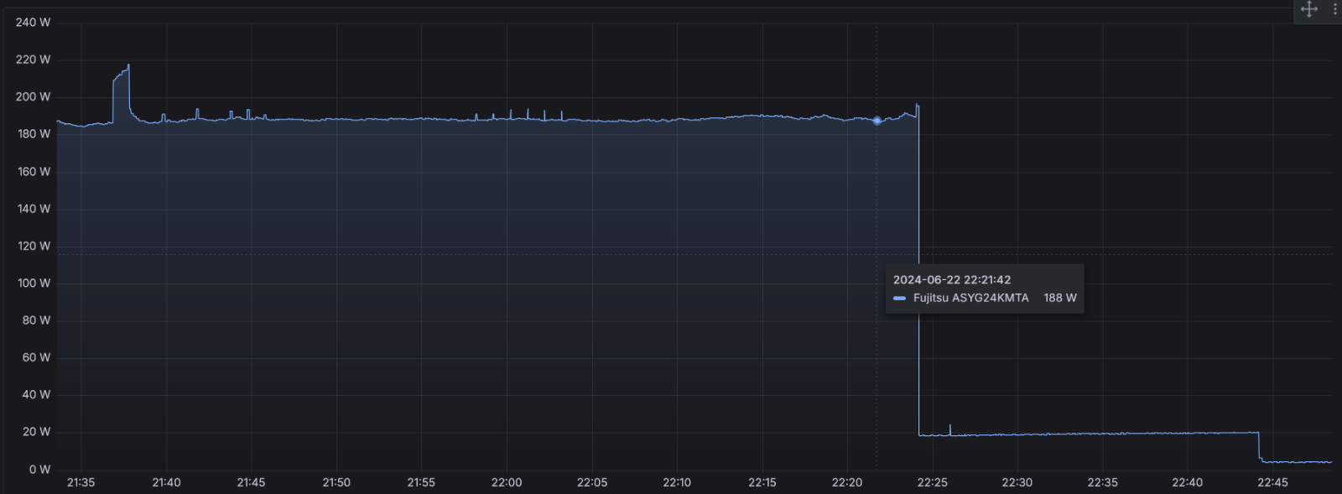
Task: Click the '0 W' y-axis label
Action: point(39,469)
